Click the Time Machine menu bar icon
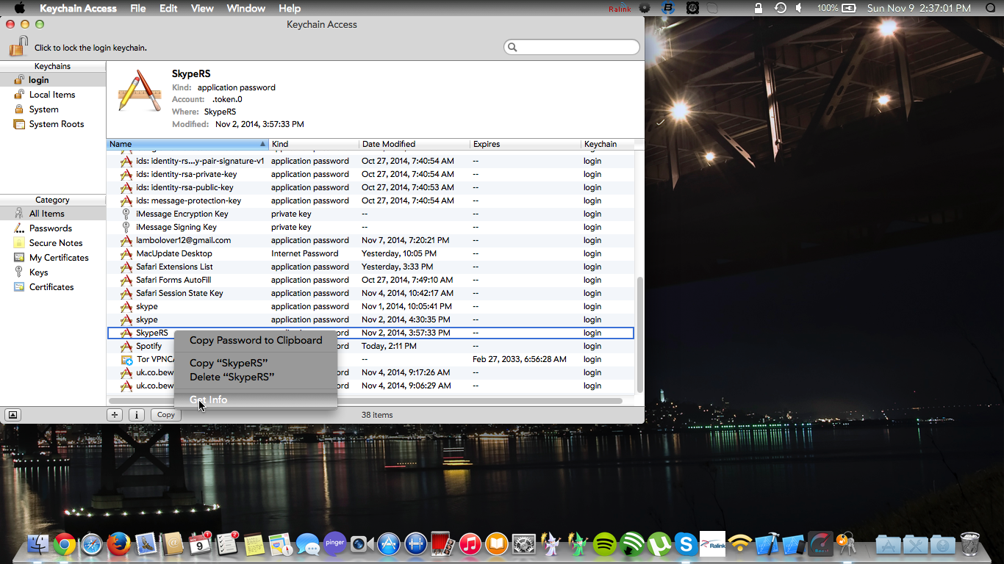 point(780,8)
